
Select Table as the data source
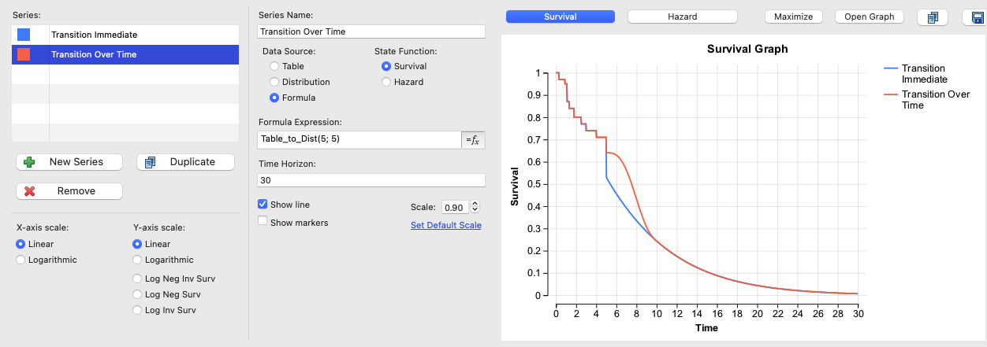(274, 66)
